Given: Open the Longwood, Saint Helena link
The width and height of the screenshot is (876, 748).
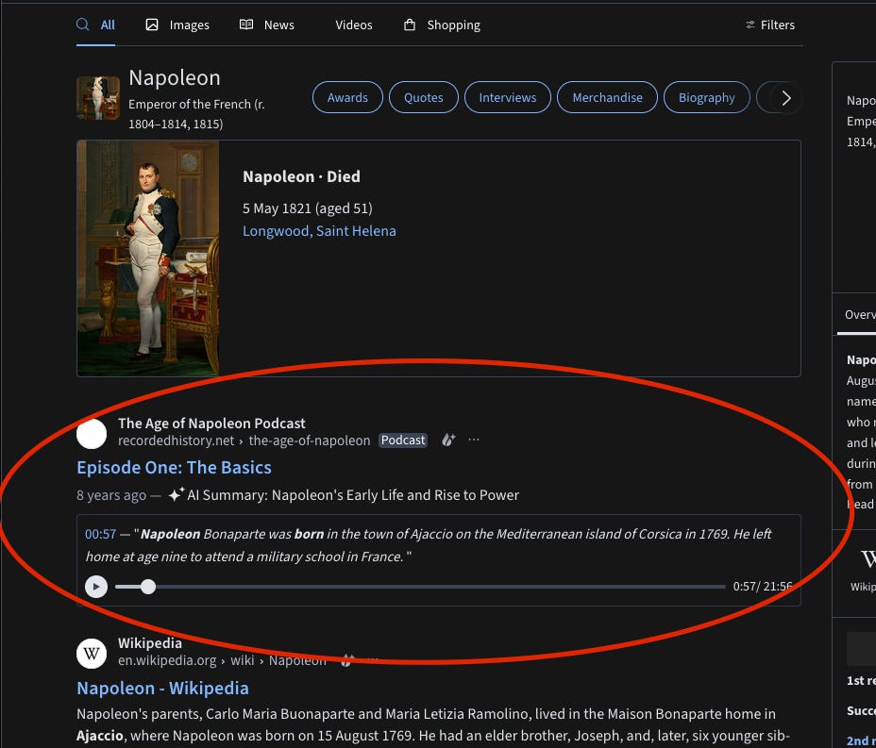Looking at the screenshot, I should [319, 231].
